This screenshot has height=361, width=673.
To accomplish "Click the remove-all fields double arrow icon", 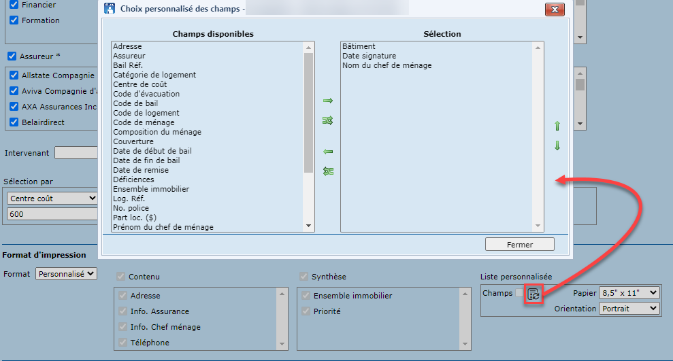I will [x=328, y=171].
